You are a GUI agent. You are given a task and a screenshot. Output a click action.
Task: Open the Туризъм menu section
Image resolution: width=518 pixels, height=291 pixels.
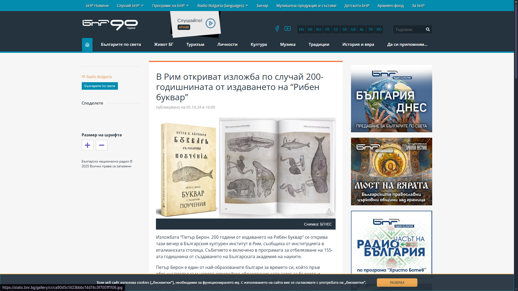point(195,44)
